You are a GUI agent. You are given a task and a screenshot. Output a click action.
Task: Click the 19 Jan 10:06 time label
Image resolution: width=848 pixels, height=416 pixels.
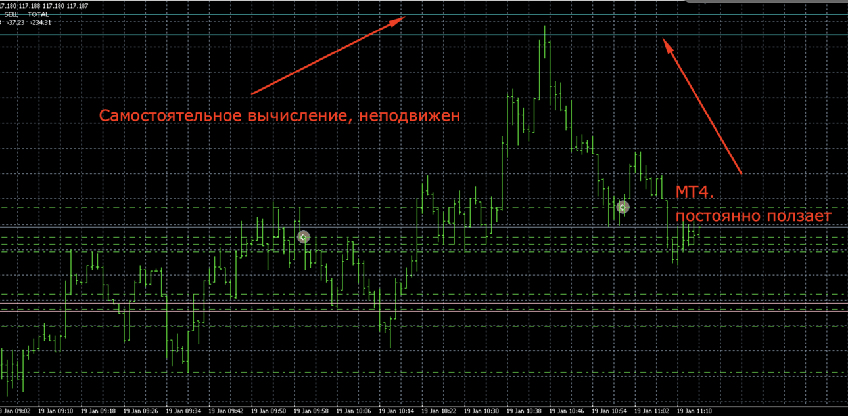pyautogui.click(x=354, y=411)
